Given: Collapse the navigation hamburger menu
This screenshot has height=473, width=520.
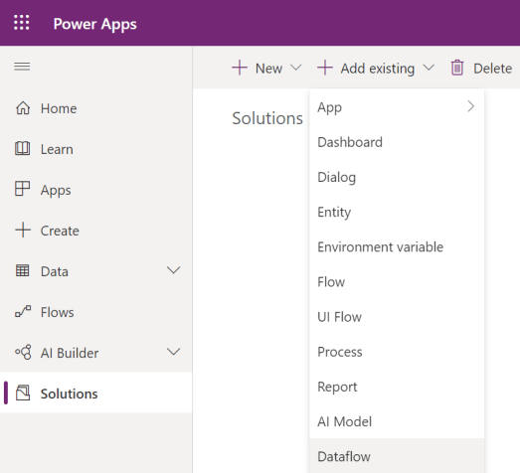Looking at the screenshot, I should [x=22, y=67].
